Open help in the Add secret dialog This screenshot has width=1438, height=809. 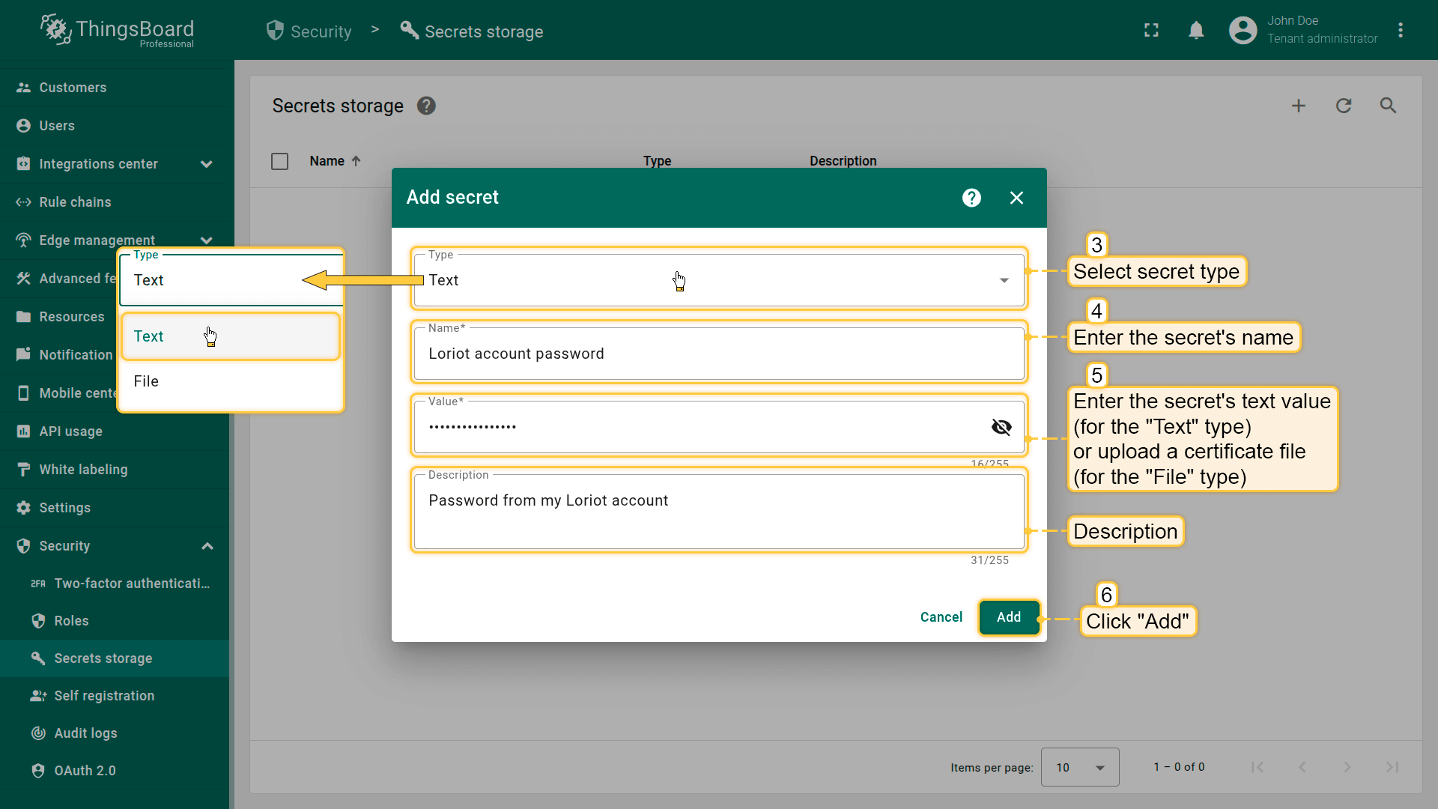coord(971,198)
